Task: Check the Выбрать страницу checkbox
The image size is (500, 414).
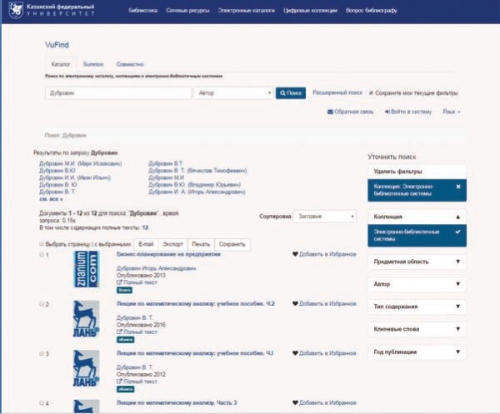Action: 42,243
